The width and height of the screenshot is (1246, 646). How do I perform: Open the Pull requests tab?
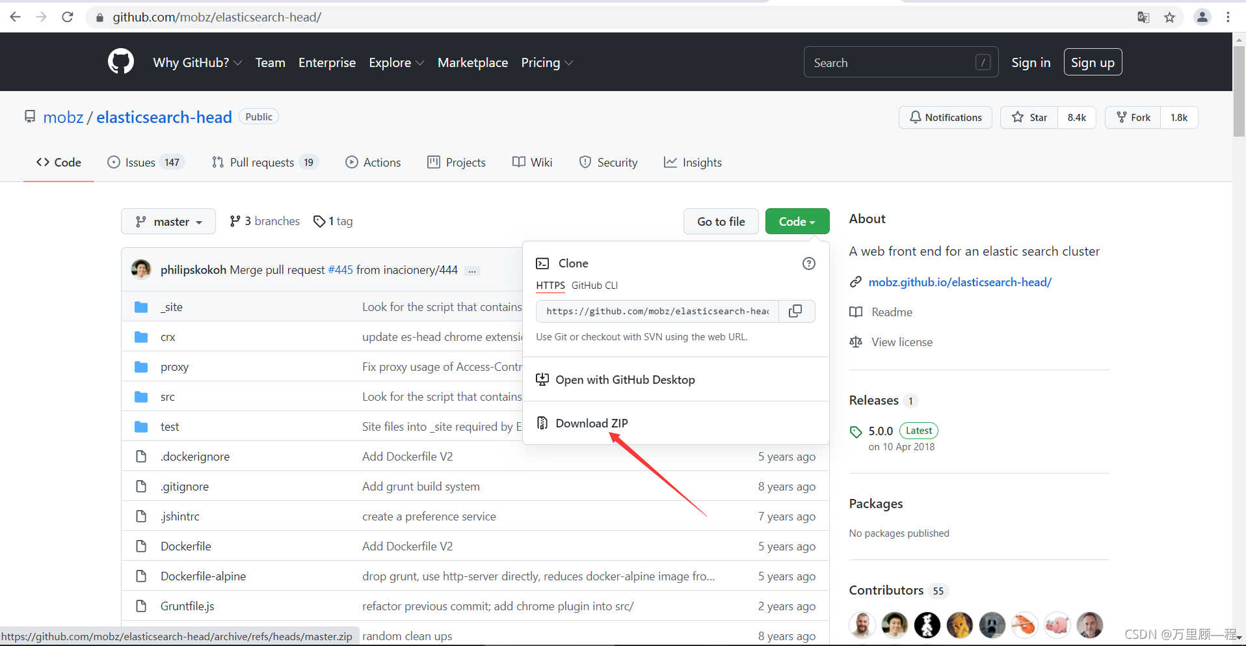click(x=265, y=163)
